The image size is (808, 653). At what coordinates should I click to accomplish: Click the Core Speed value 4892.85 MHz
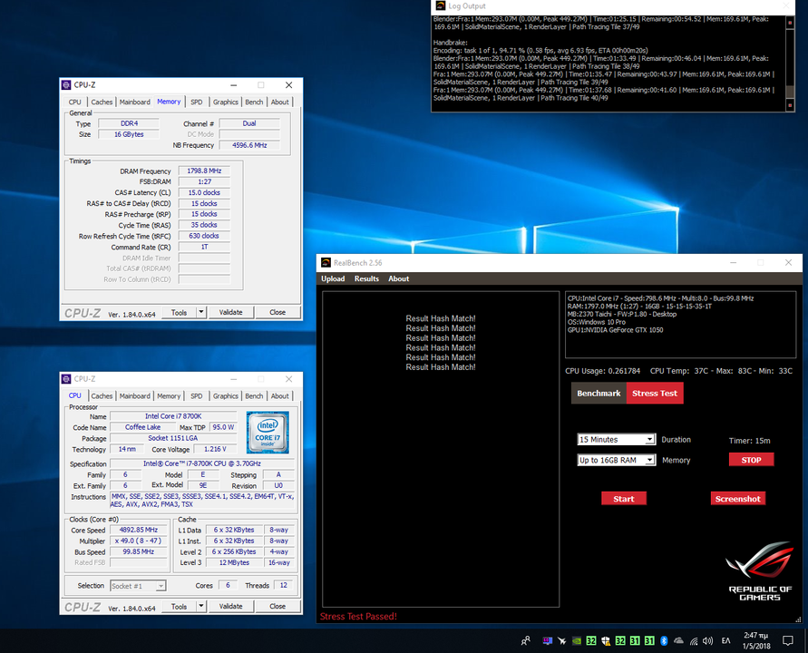pos(138,530)
